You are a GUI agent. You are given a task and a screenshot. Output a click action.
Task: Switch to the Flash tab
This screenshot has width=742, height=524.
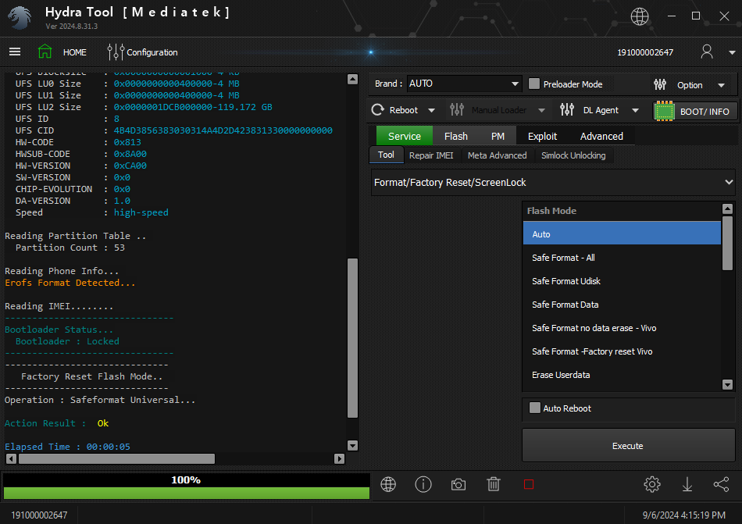click(455, 136)
